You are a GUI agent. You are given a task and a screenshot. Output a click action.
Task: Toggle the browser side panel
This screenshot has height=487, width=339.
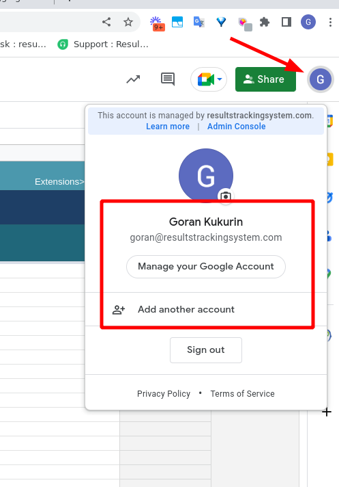tap(286, 22)
